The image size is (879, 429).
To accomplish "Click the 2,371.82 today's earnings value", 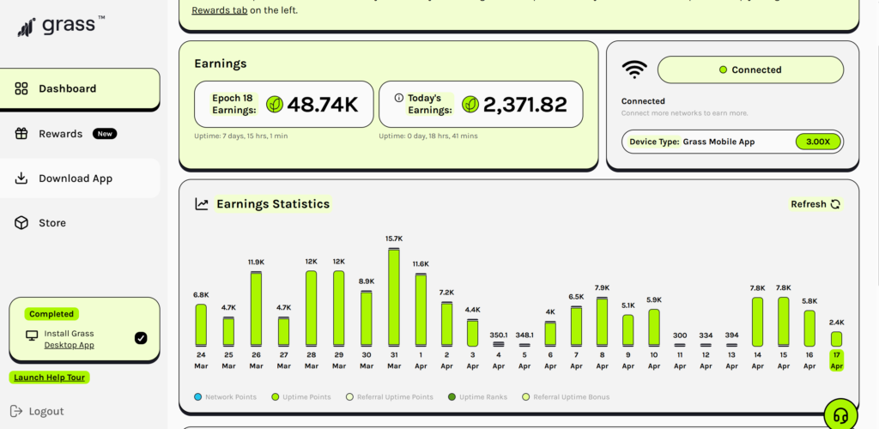I will click(x=524, y=104).
